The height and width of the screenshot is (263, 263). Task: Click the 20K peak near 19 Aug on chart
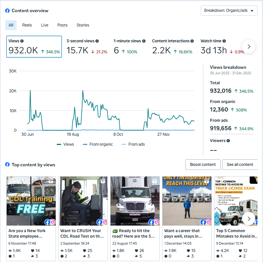pos(83,91)
